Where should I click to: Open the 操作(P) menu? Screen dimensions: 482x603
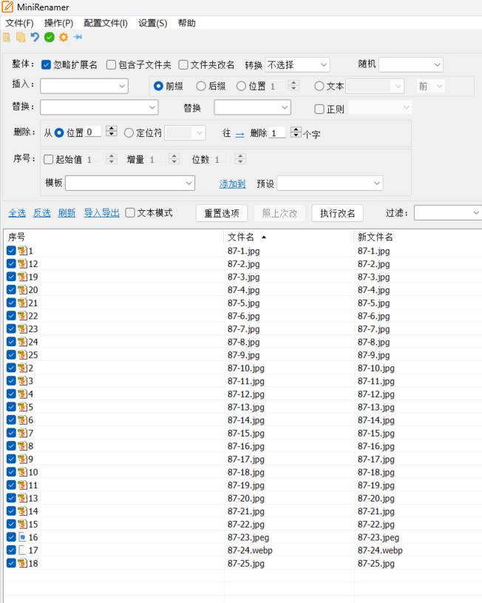[x=58, y=23]
